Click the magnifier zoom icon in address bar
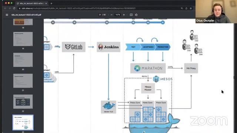This screenshot has height=133, width=237. (x=182, y=8)
